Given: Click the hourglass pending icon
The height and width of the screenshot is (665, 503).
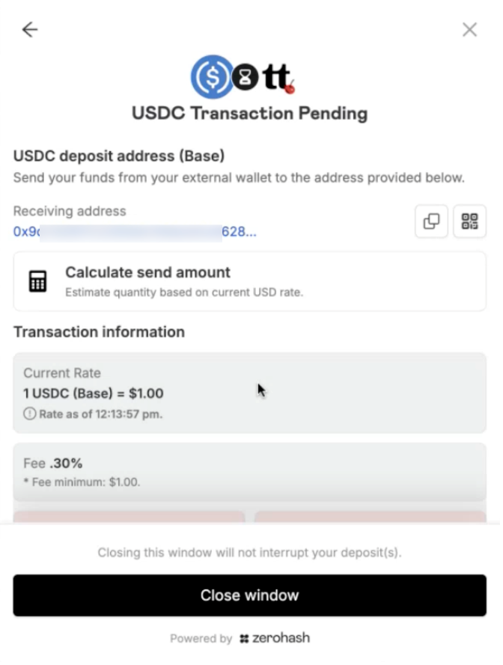Looking at the screenshot, I should (245, 76).
